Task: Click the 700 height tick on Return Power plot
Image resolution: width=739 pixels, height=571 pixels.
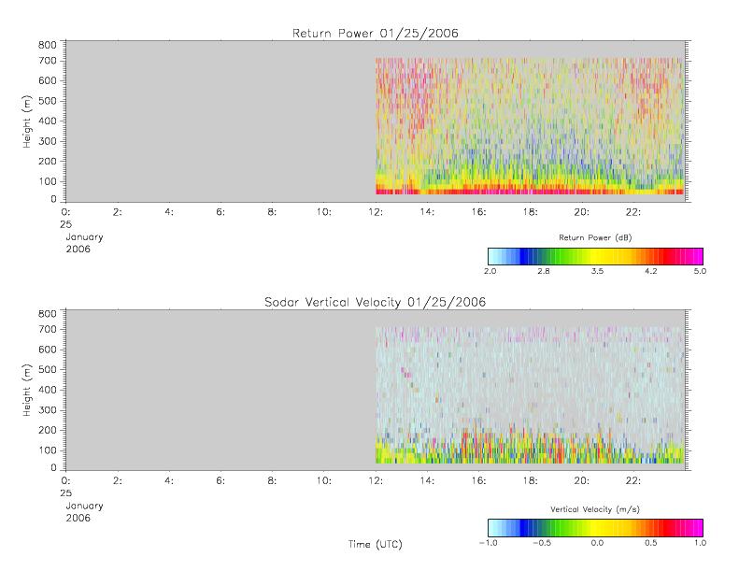Action: pyautogui.click(x=47, y=61)
